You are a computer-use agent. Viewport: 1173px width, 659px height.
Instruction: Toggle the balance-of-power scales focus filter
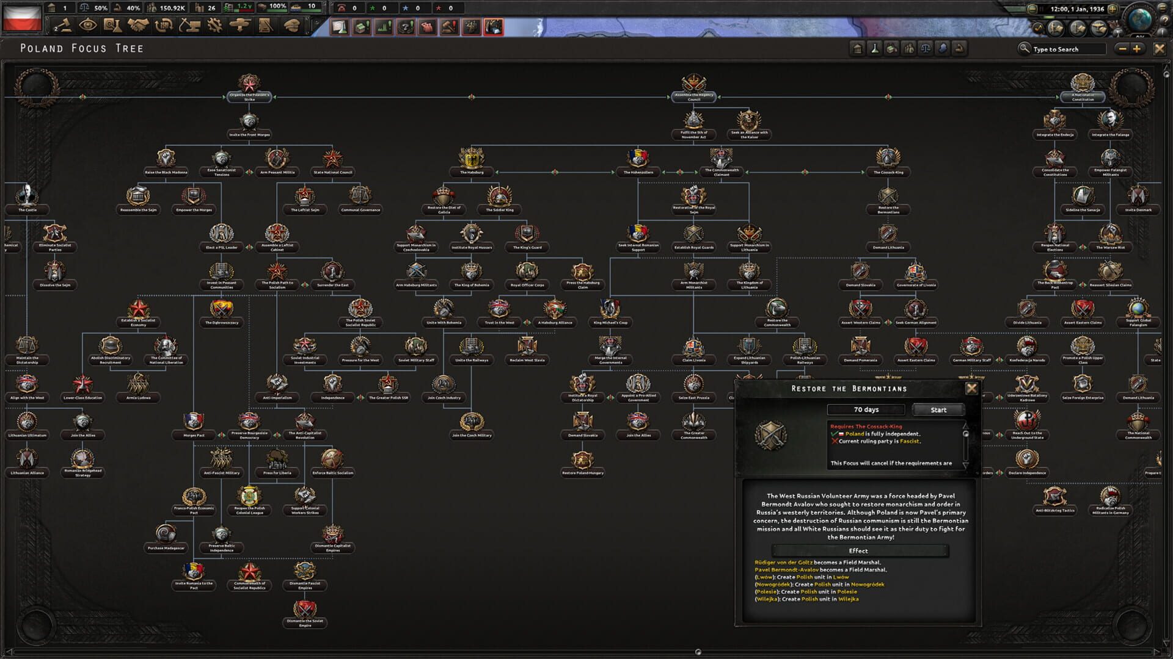click(x=927, y=49)
